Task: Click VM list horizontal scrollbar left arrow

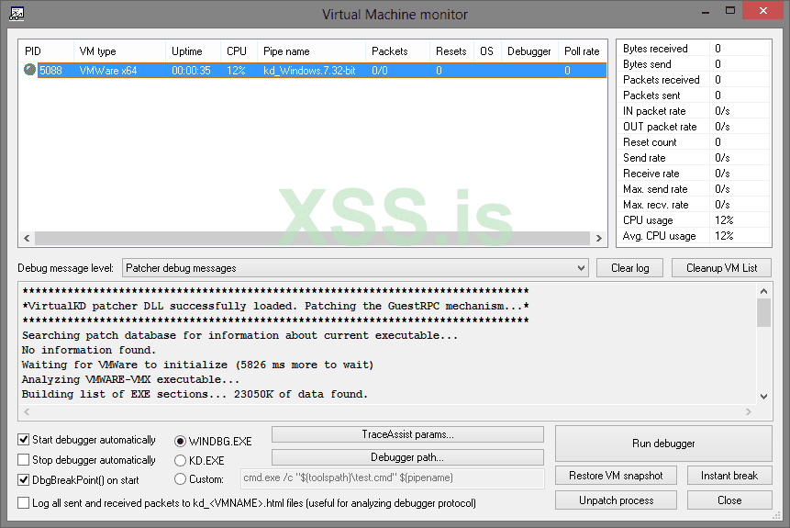Action: point(27,238)
